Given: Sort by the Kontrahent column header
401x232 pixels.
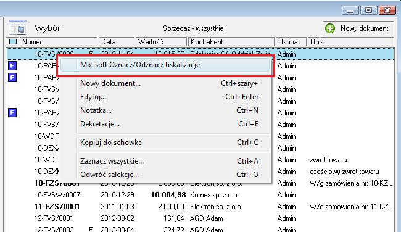Looking at the screenshot, I should tap(231, 42).
